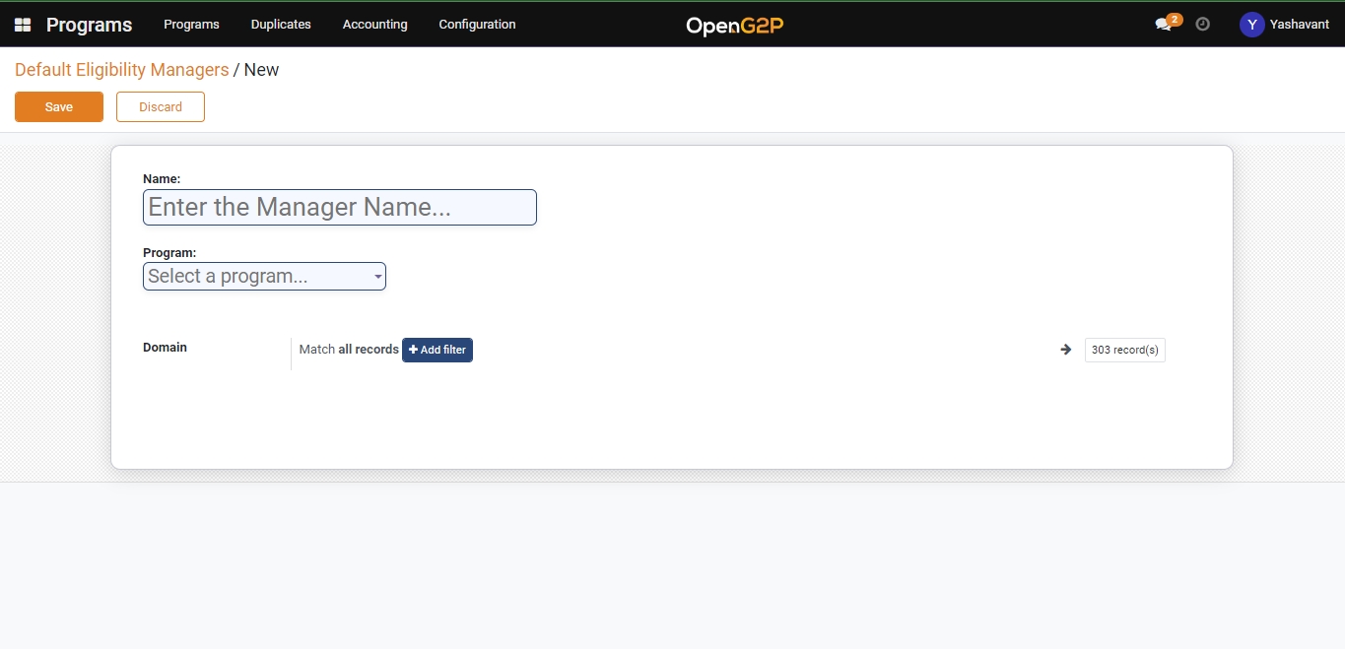Open the Accounting menu
Screen dimensions: 1345x649
374,25
